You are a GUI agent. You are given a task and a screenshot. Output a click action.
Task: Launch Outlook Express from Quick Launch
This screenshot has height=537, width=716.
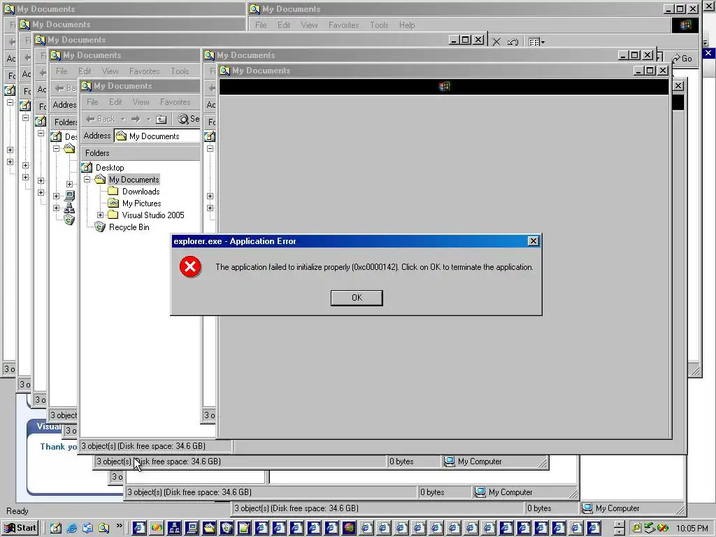click(87, 529)
